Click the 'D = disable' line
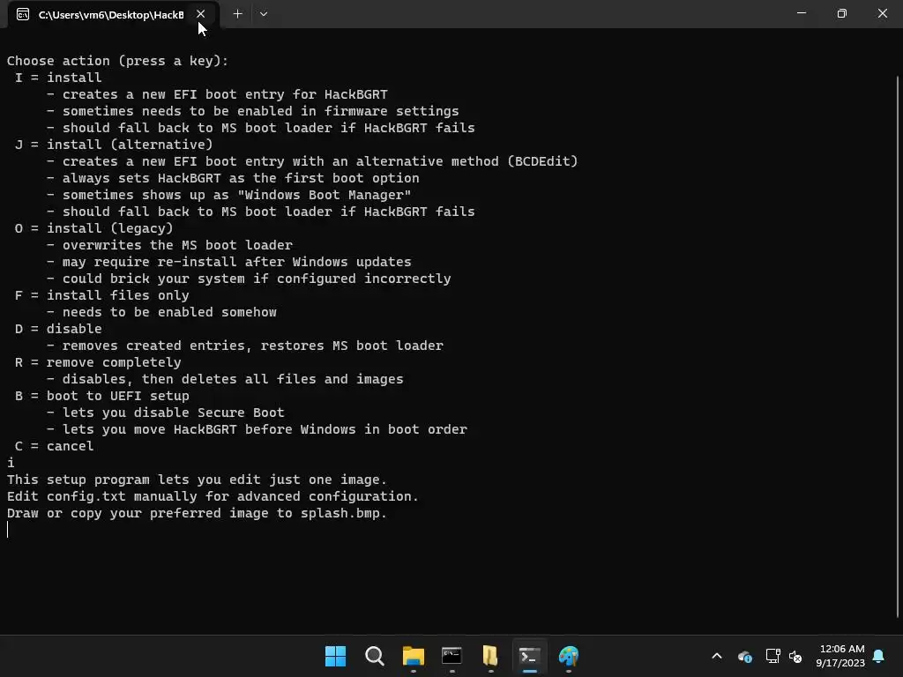This screenshot has height=677, width=903. [x=58, y=329]
